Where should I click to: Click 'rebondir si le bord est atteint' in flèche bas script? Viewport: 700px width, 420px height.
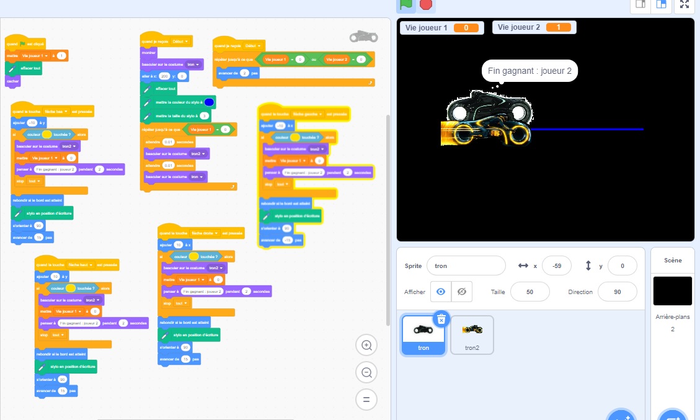point(37,200)
